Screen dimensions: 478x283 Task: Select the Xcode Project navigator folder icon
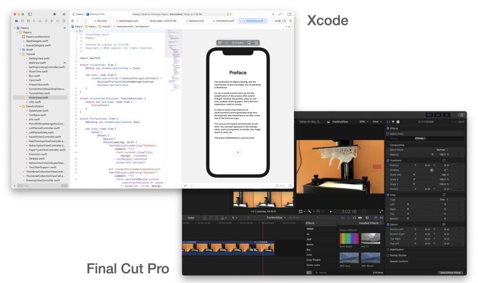click(16, 21)
